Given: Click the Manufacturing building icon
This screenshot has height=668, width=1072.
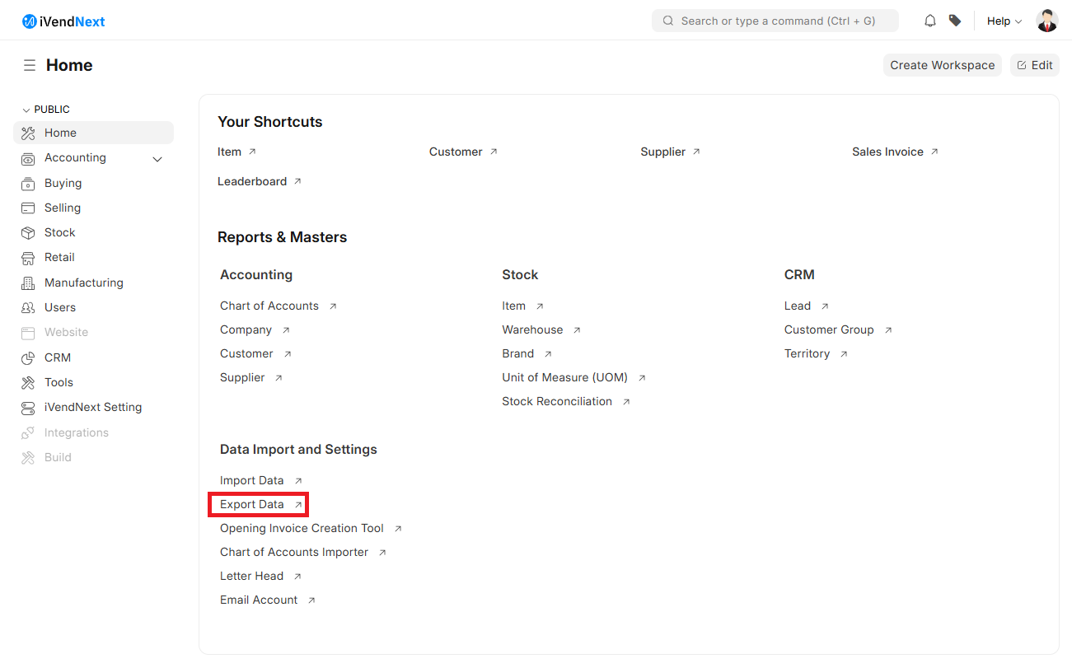Looking at the screenshot, I should point(28,283).
